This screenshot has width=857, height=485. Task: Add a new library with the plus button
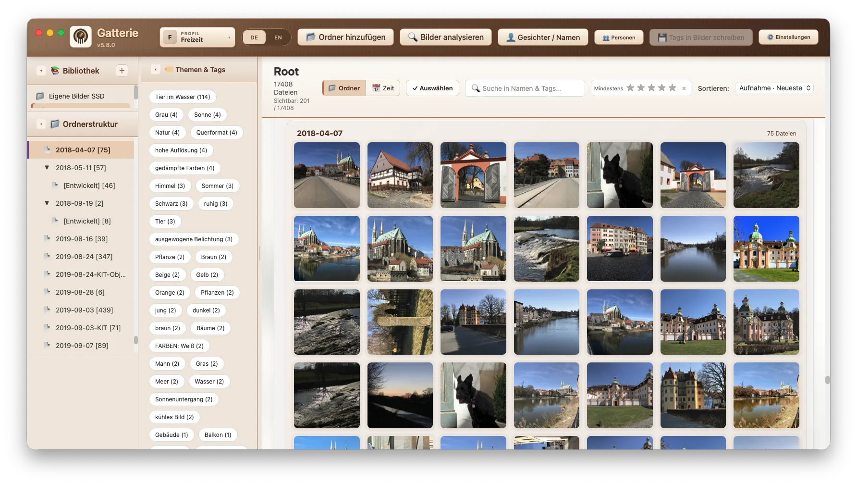click(122, 71)
